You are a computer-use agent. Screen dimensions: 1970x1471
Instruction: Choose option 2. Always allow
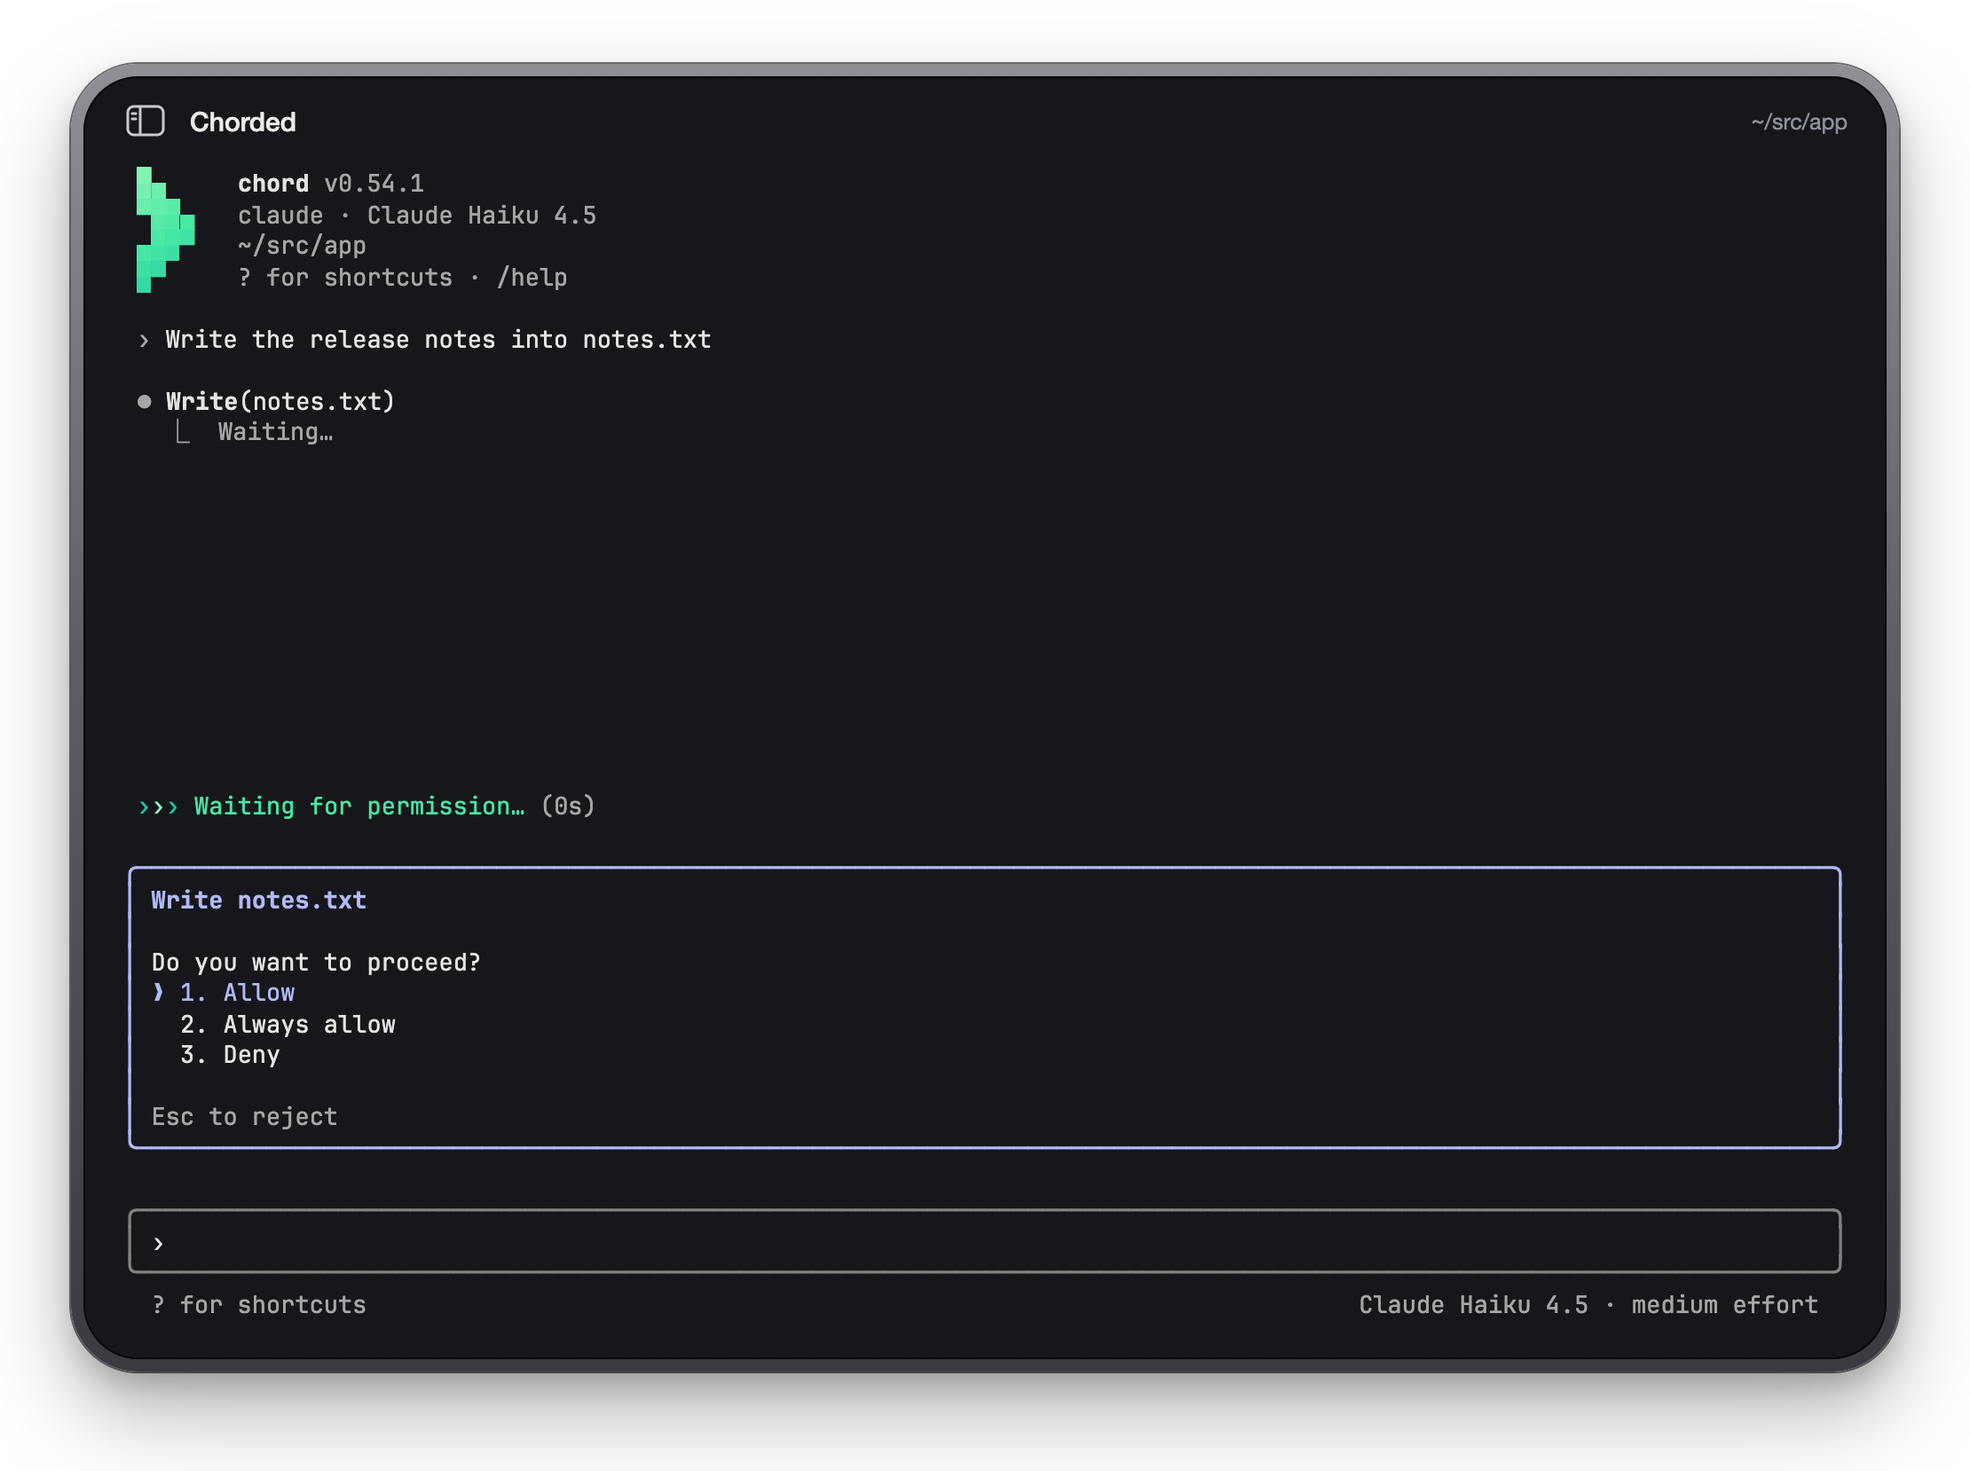point(288,1024)
